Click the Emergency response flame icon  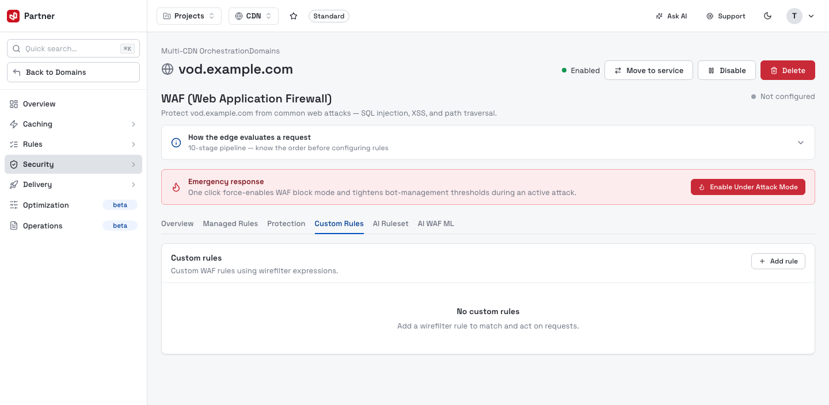tap(177, 187)
